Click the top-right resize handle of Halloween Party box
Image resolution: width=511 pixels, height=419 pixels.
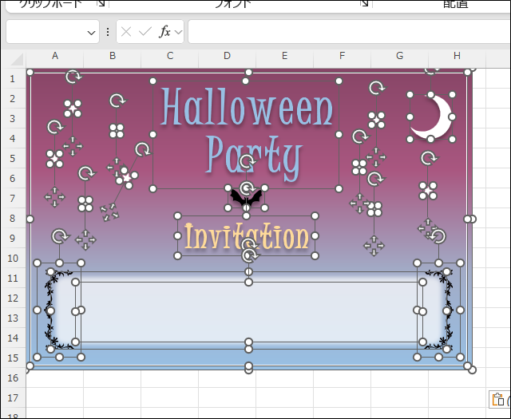339,81
